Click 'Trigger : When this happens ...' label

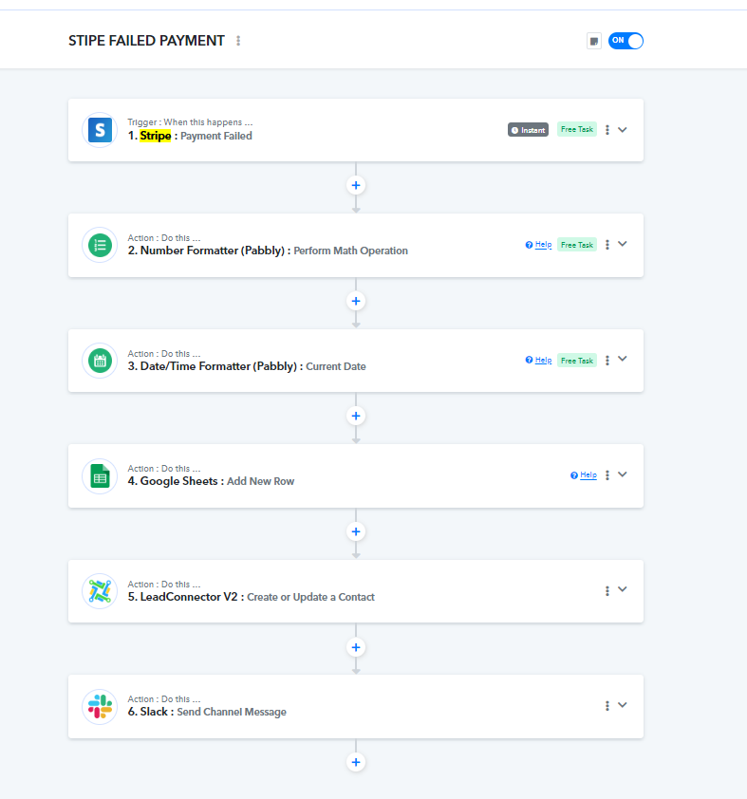pos(190,122)
